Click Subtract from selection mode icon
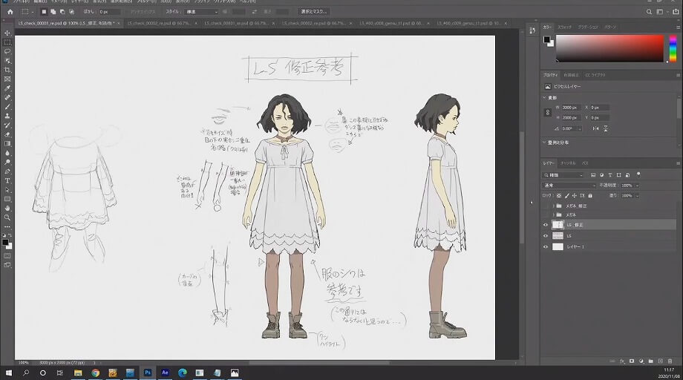The image size is (683, 380). coord(62,12)
